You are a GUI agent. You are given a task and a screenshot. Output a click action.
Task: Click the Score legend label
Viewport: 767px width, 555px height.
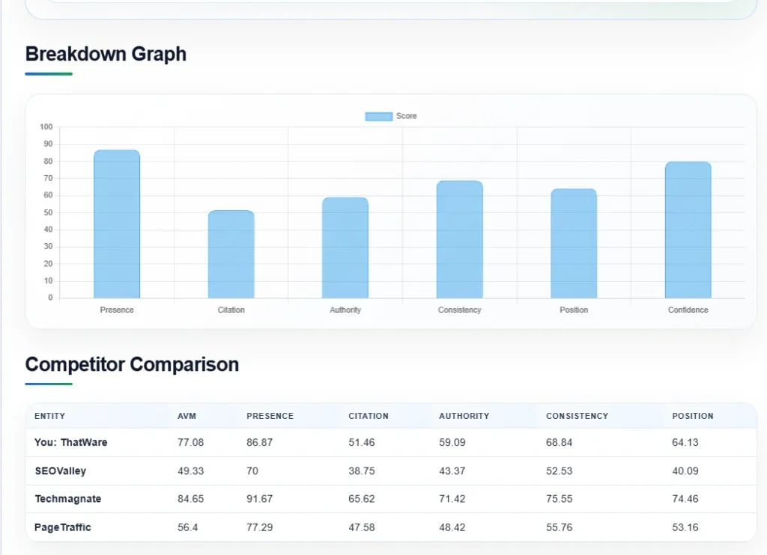point(407,116)
